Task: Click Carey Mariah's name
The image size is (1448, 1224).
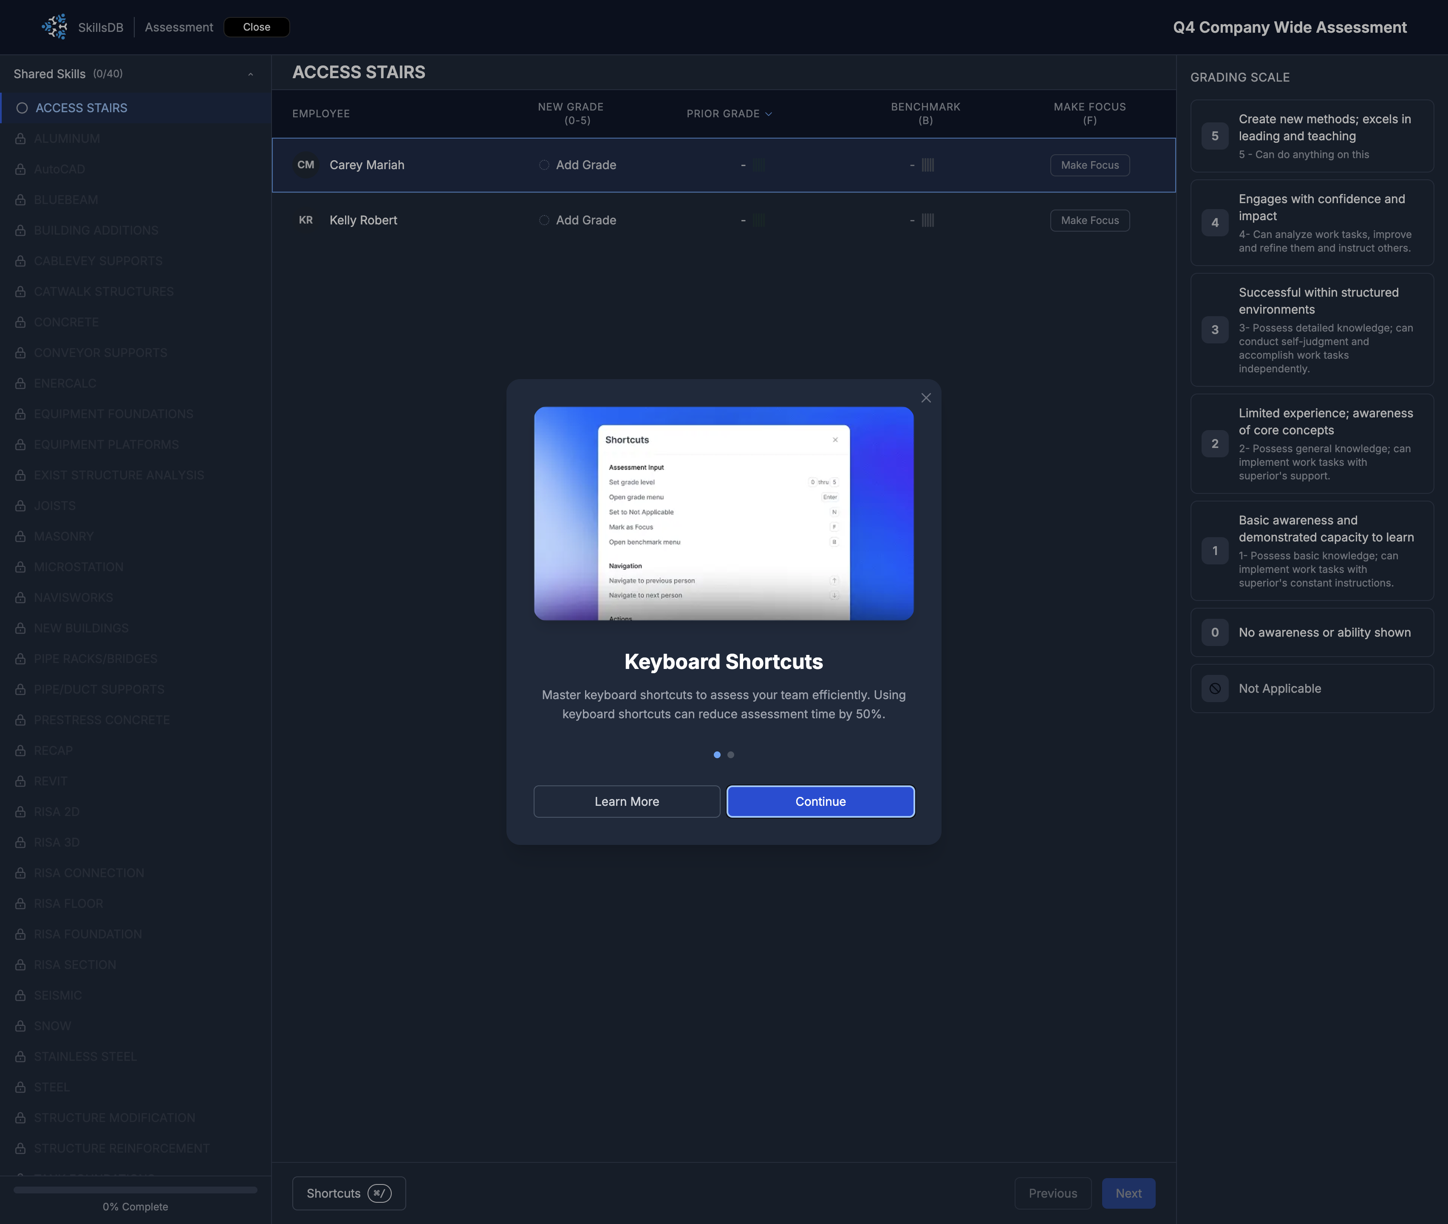Action: [x=367, y=165]
